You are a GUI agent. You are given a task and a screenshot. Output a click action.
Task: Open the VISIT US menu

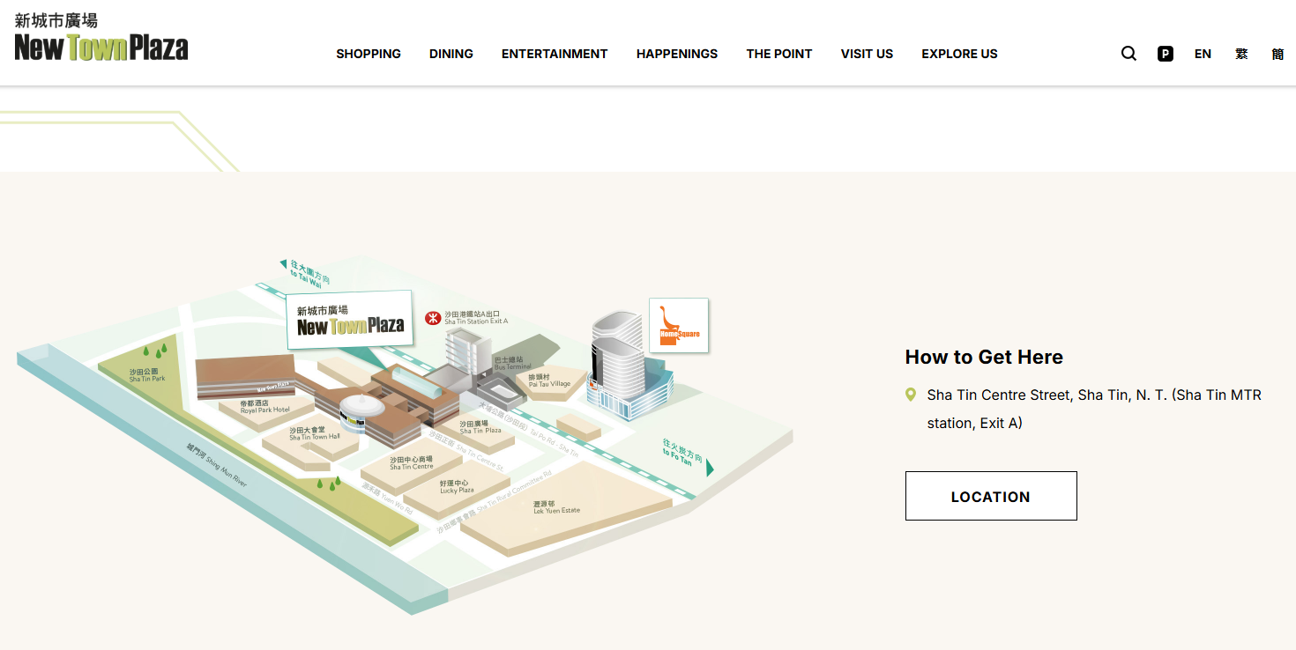pyautogui.click(x=867, y=54)
